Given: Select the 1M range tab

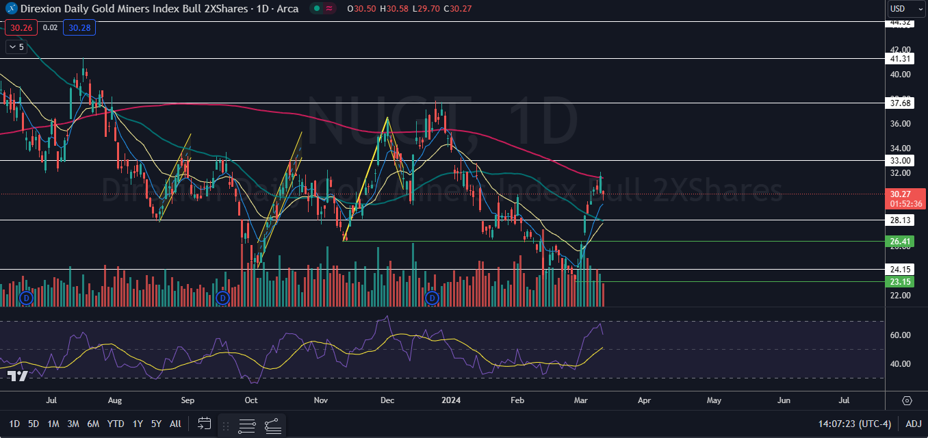Looking at the screenshot, I should point(53,424).
